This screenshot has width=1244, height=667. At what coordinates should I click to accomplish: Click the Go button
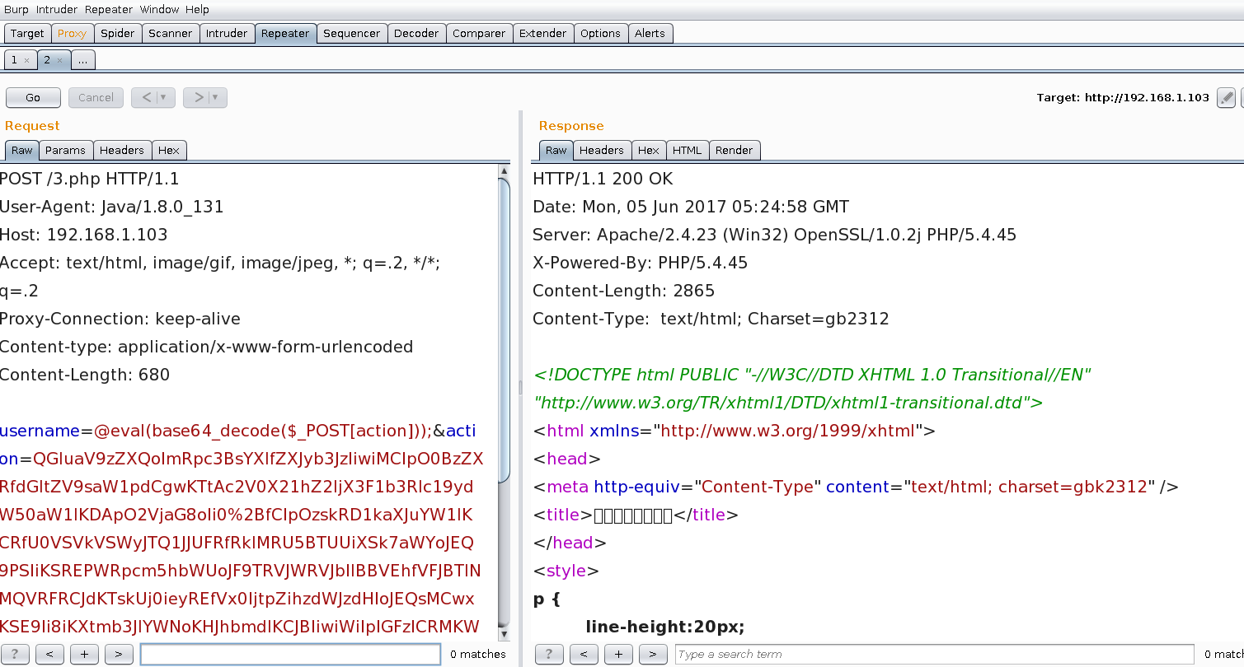[x=33, y=97]
